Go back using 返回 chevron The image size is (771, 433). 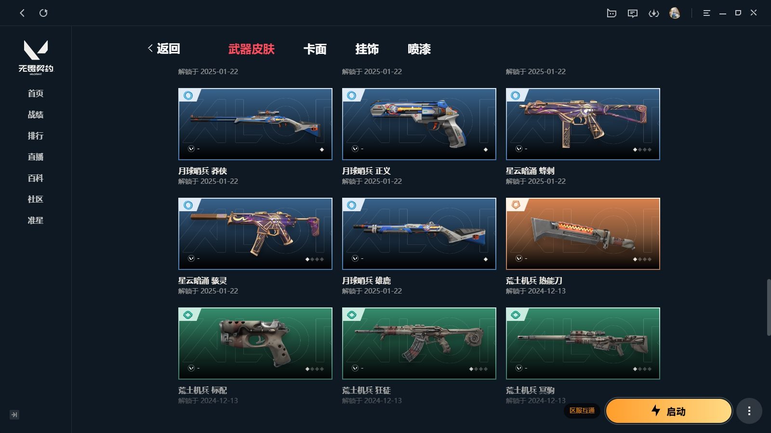point(164,49)
